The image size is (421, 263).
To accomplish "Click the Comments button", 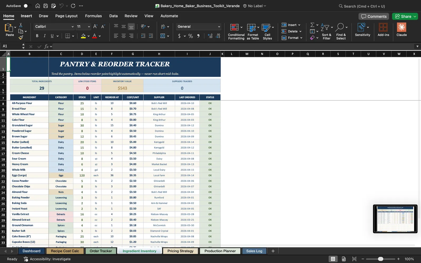I will pos(374,16).
